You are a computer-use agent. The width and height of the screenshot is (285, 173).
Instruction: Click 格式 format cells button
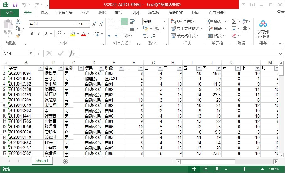pyautogui.click(x=216, y=36)
